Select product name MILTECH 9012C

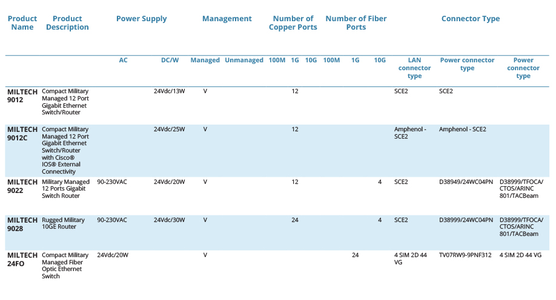[22, 134]
